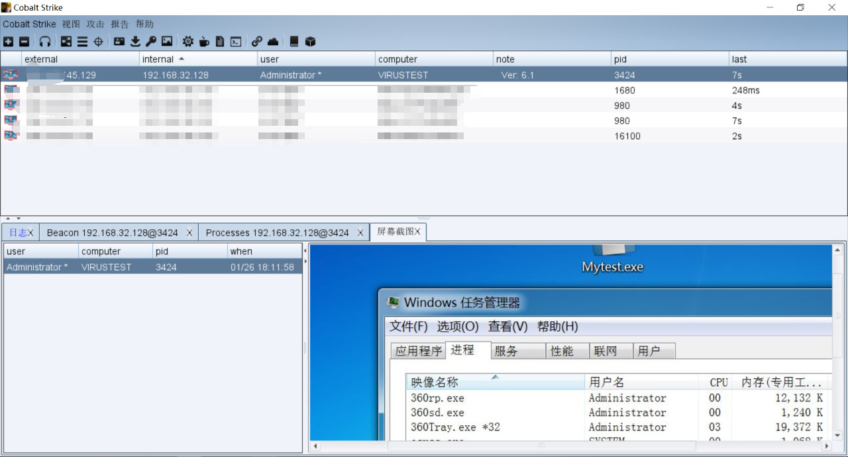Click the coffee cup Java applet icon
Viewport: 848px width, 457px height.
click(x=204, y=42)
